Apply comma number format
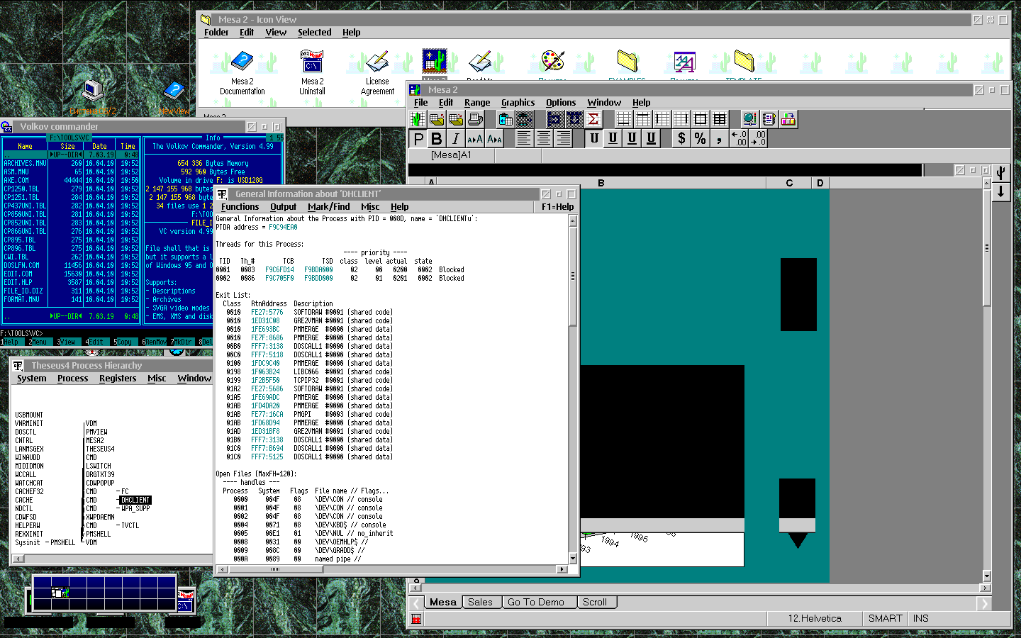 (720, 139)
